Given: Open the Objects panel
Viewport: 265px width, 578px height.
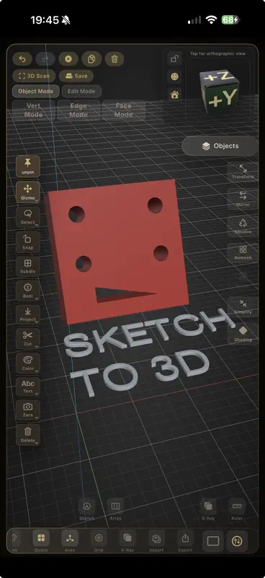Looking at the screenshot, I should pos(220,146).
